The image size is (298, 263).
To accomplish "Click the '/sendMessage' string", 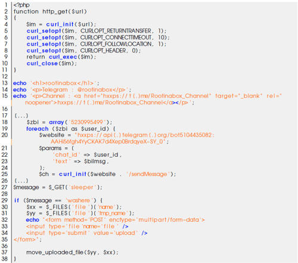I will pyautogui.click(x=148, y=174).
